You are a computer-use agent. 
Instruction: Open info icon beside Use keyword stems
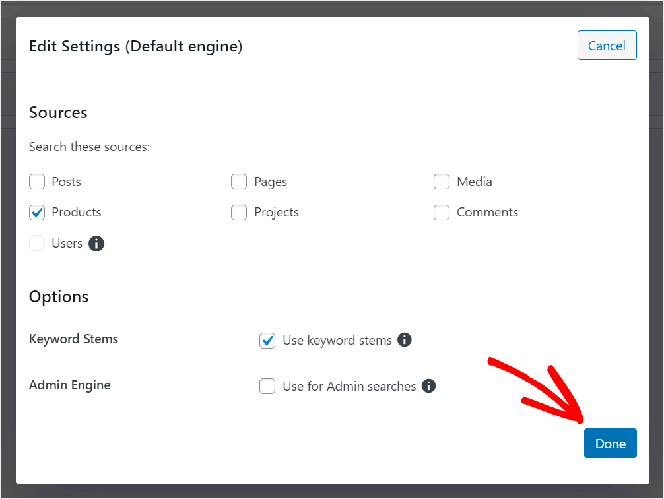[x=405, y=340]
